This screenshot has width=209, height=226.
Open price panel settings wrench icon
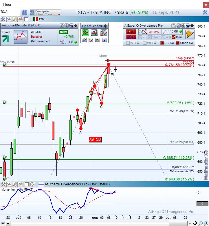(3, 19)
